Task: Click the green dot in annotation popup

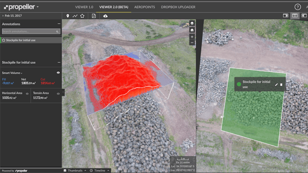Action: coord(239,84)
